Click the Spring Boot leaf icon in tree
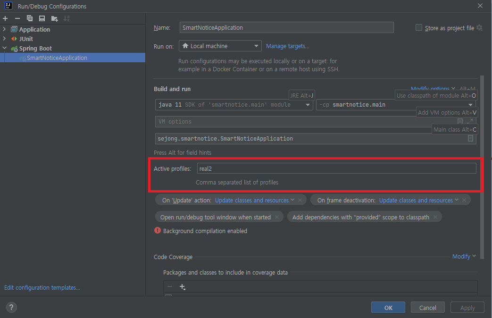Screen dimensions: 492x318 [x=14, y=49]
